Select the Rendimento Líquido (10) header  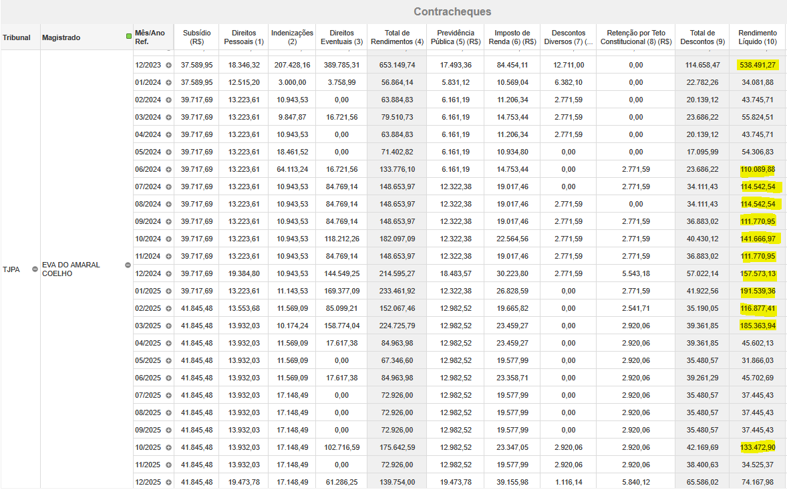pos(758,37)
